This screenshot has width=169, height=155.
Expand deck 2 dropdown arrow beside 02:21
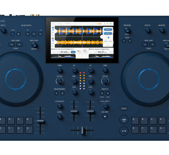[x=110, y=52]
